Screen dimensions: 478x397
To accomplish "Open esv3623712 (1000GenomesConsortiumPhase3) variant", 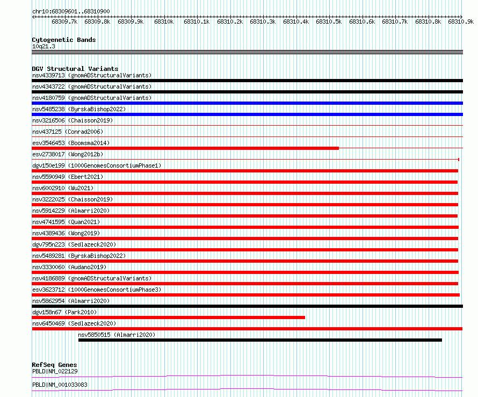I will [x=97, y=290].
